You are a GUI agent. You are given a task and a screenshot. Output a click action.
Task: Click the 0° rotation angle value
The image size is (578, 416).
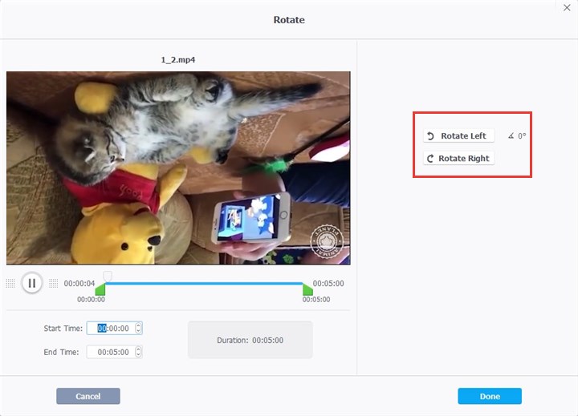pyautogui.click(x=522, y=135)
